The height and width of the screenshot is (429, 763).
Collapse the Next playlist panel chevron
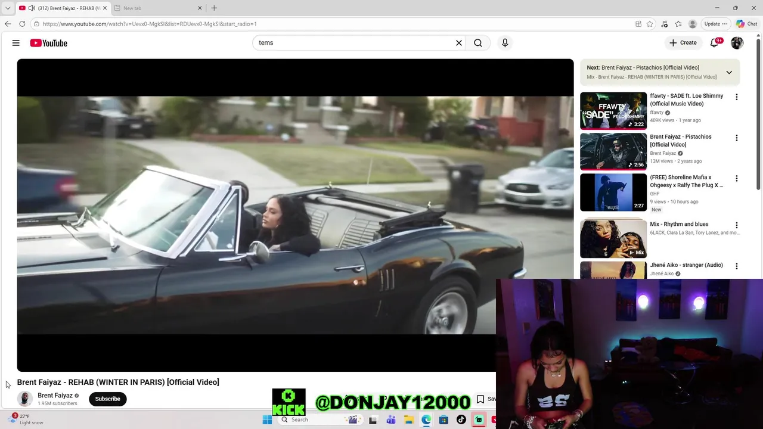point(729,72)
